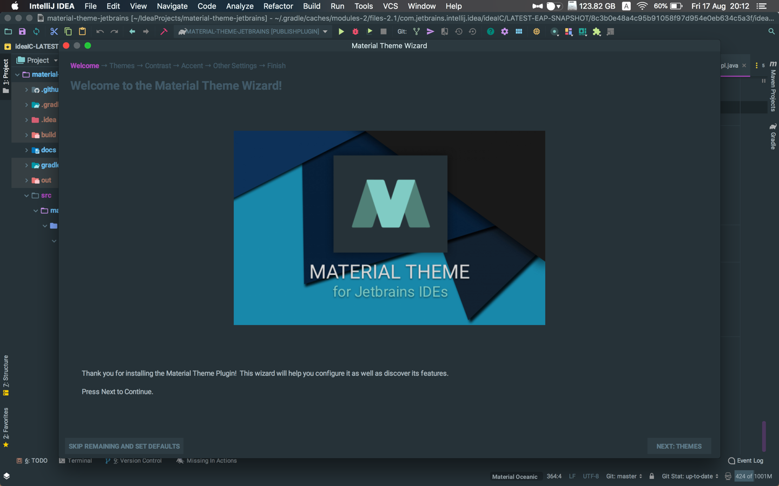
Task: Click the Build project hammer icon
Action: pos(164,32)
